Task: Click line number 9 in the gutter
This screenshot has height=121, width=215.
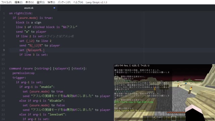Action: (x=4, y=50)
